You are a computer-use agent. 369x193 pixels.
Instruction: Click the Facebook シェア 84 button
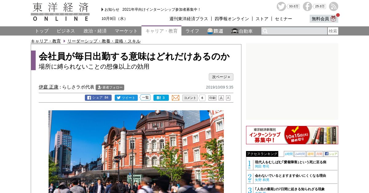98,98
